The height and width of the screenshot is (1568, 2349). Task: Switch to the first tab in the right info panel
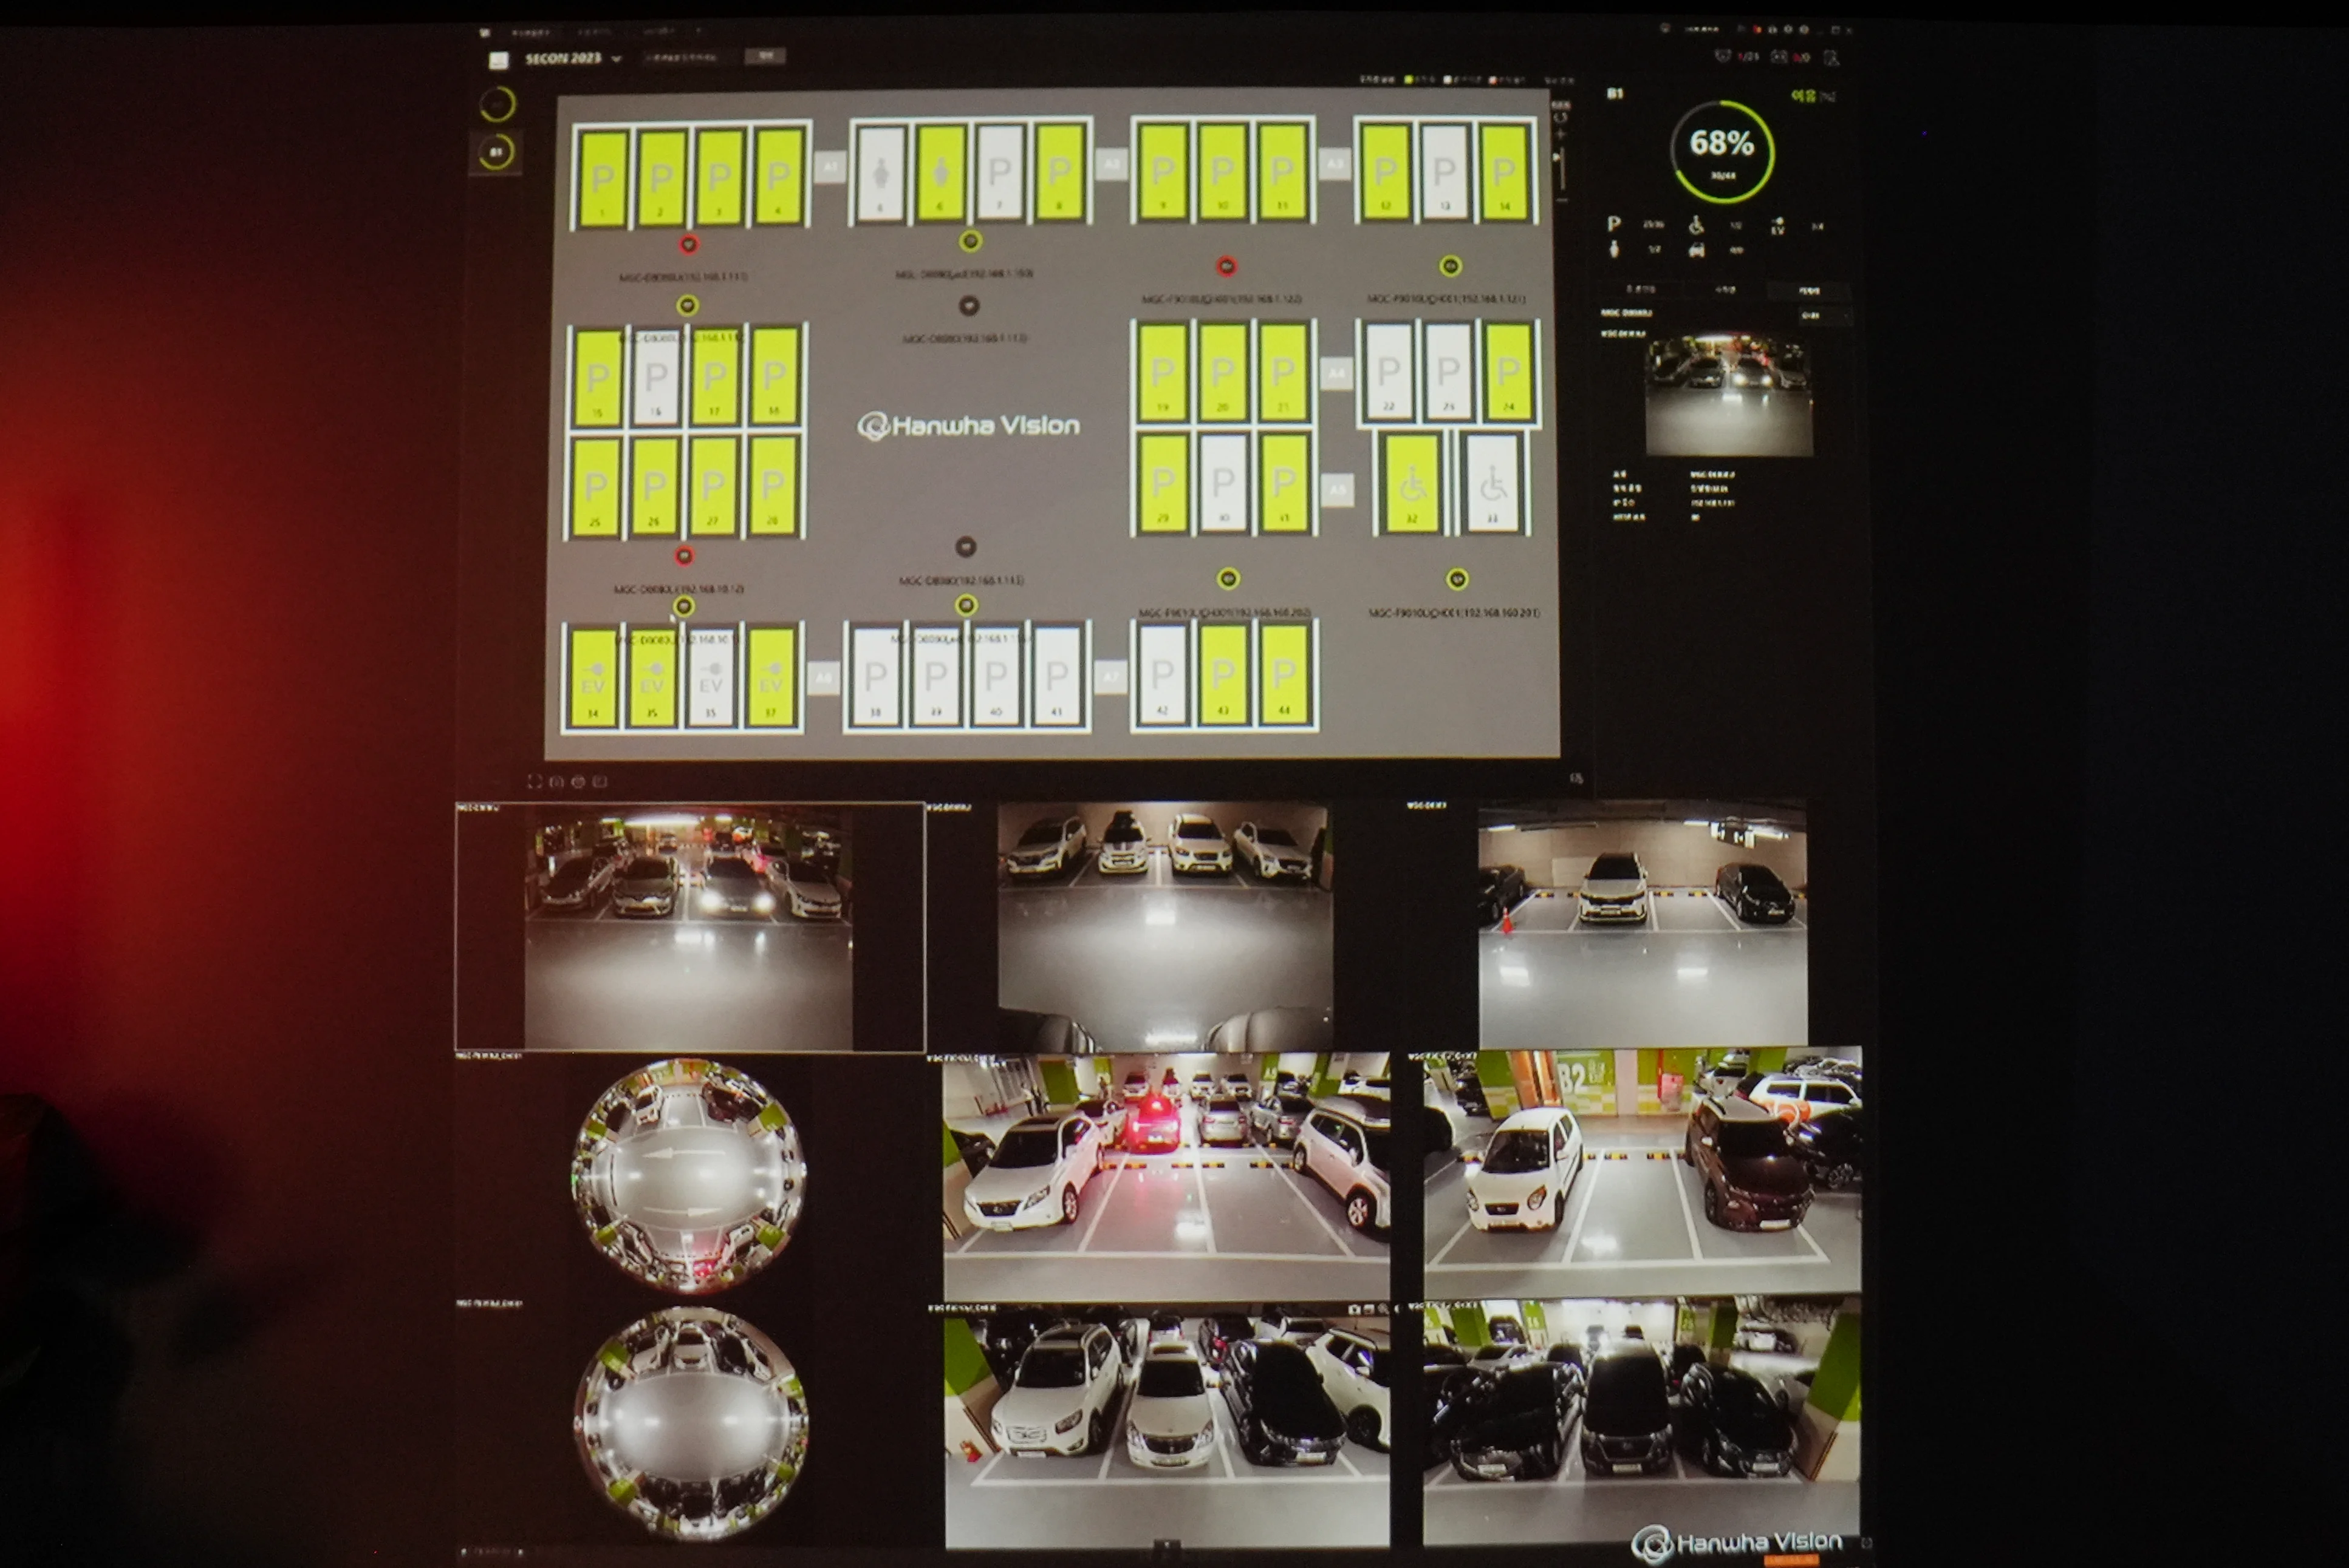point(1640,290)
